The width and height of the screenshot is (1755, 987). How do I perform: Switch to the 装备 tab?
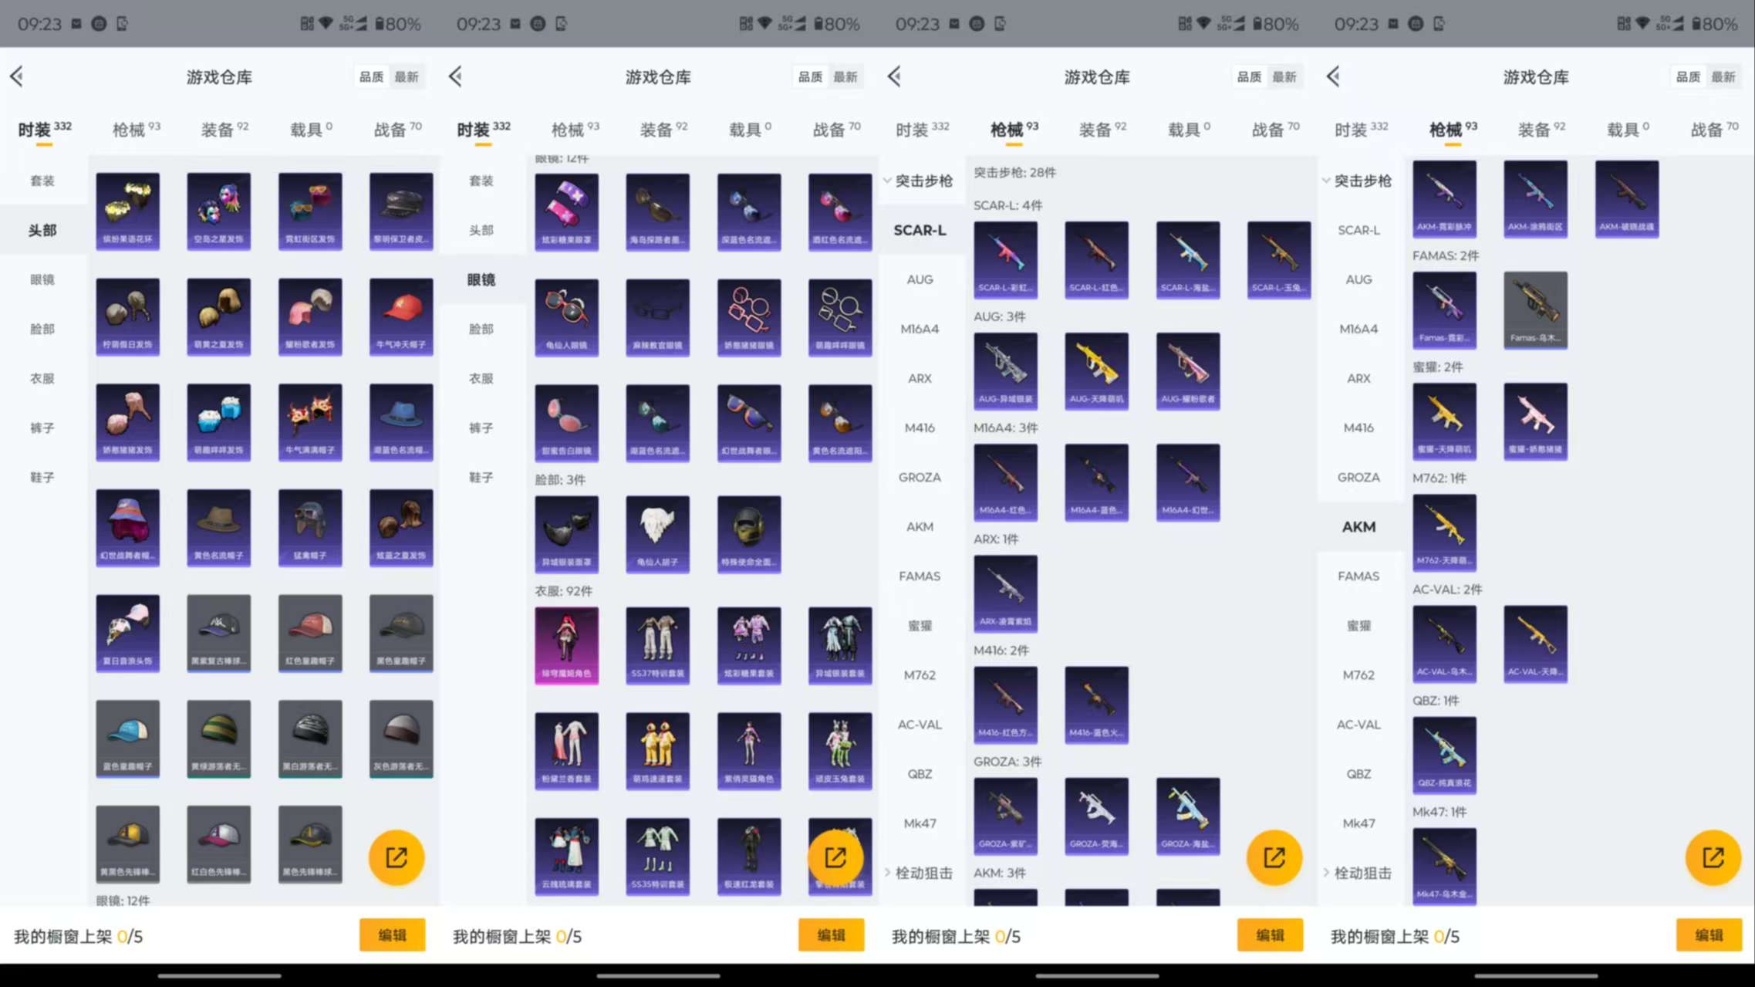pyautogui.click(x=220, y=129)
